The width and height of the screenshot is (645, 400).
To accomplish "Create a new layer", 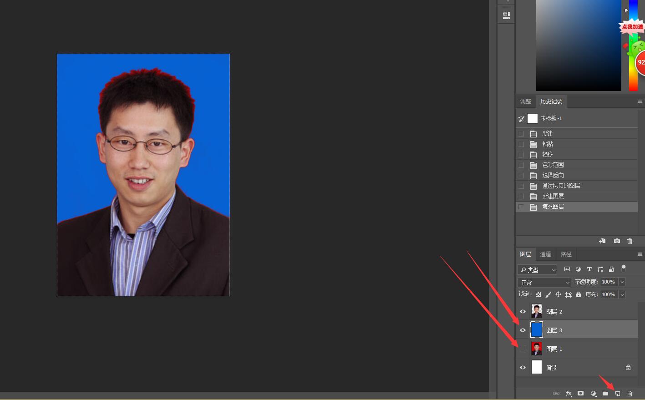I will click(617, 393).
